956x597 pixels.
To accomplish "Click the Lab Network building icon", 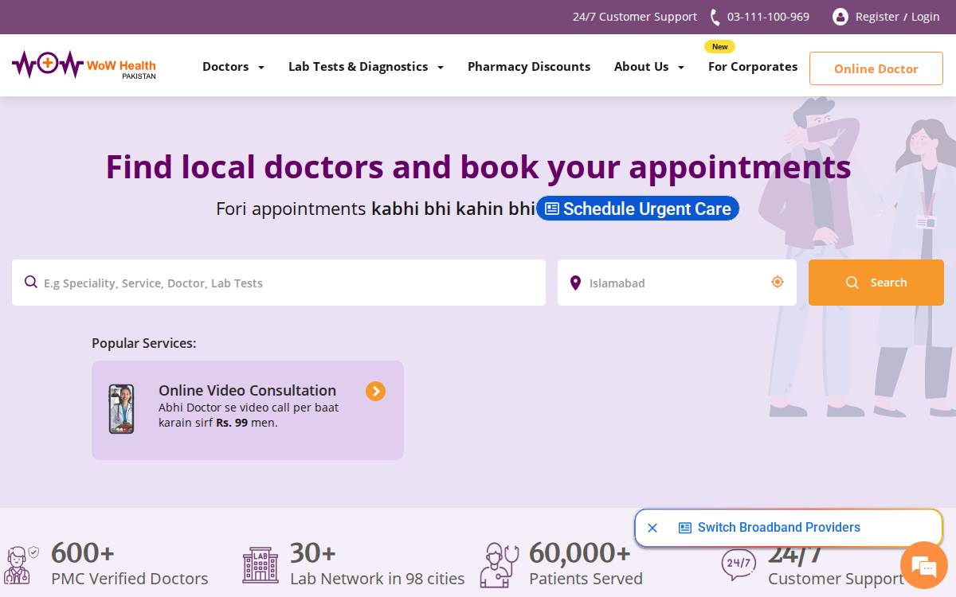I will pos(261,565).
